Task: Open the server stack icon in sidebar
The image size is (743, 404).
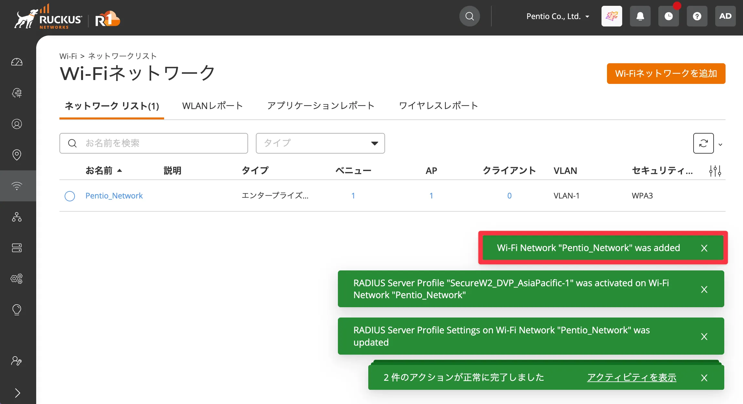Action: pyautogui.click(x=17, y=248)
